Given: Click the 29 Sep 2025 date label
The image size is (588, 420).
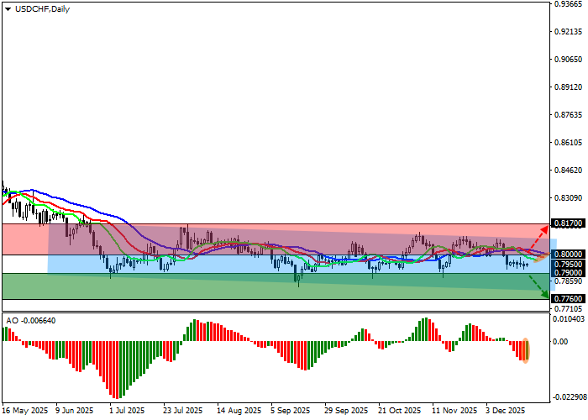Looking at the screenshot, I should click(x=346, y=411).
